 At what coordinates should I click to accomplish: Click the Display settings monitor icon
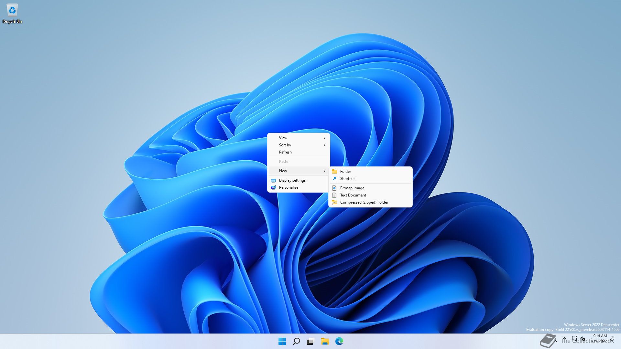[273, 180]
